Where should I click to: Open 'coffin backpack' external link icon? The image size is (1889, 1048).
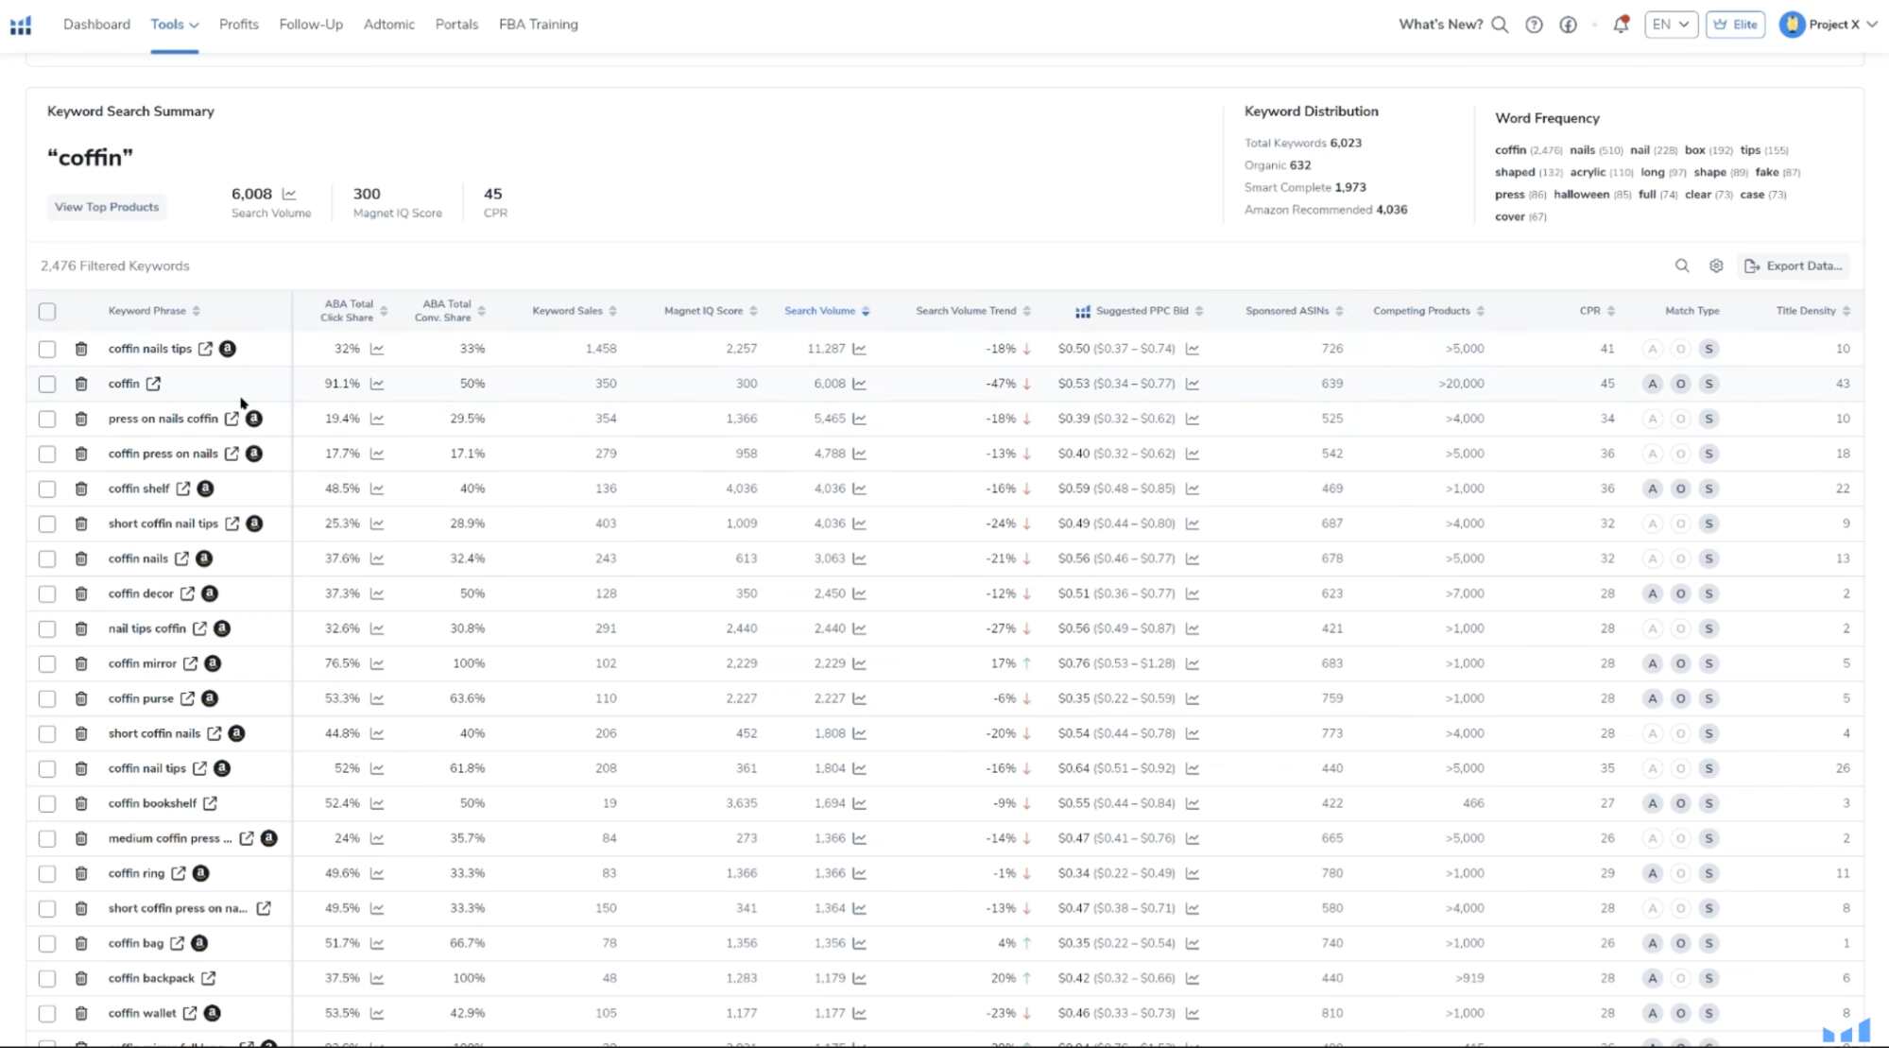coord(208,978)
